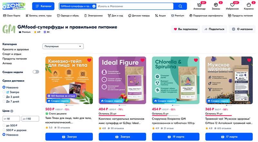
Task: Click the search magnifier button
Action: tap(180, 6)
